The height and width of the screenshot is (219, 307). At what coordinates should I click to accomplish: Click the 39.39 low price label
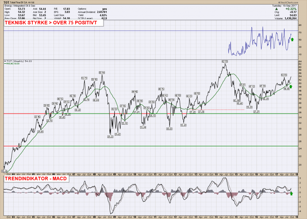(249, 107)
